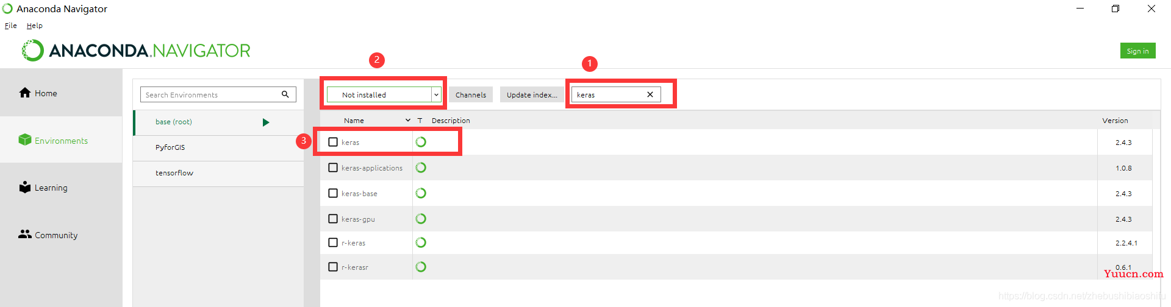Screen dimensions: 1171x307
Task: Click the Home house icon
Action: [25, 93]
